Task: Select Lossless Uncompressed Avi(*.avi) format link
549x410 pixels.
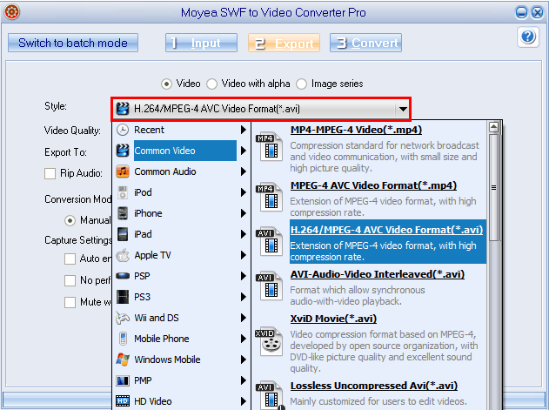Action: (x=374, y=386)
